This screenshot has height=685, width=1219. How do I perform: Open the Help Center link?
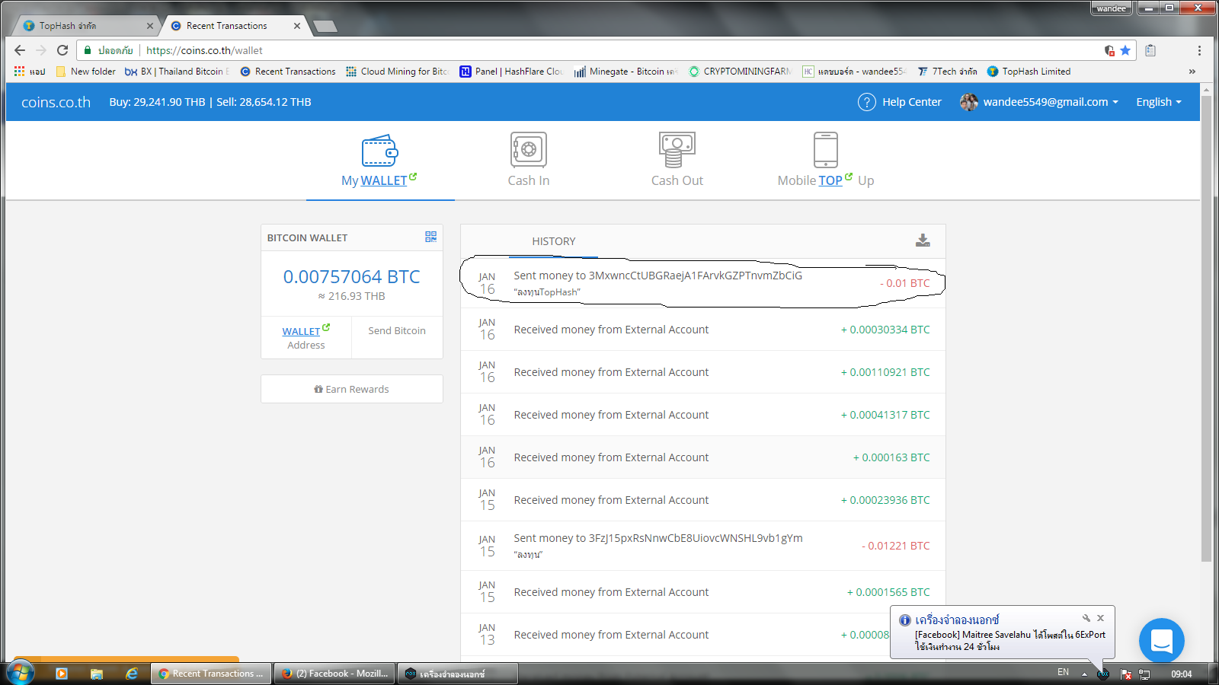click(x=911, y=102)
